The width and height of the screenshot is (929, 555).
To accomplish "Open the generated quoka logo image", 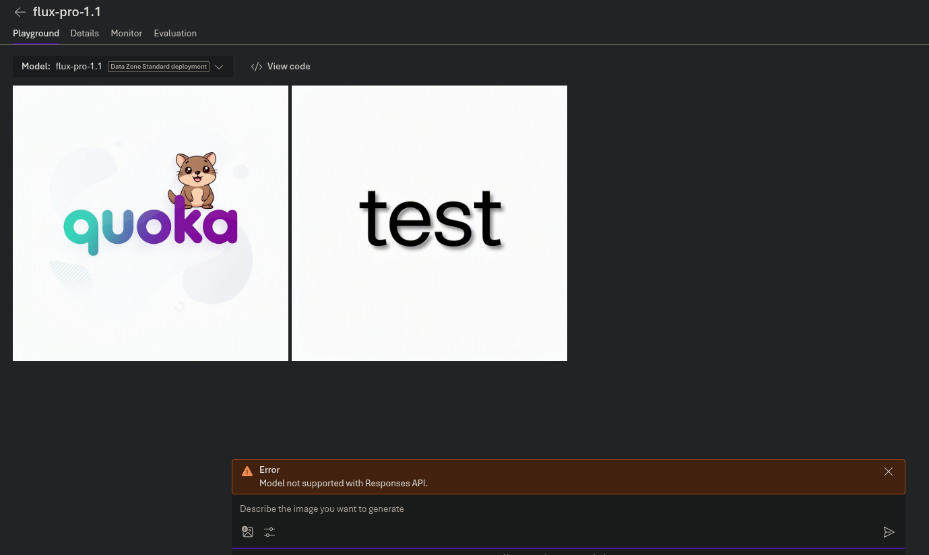I will tap(150, 223).
